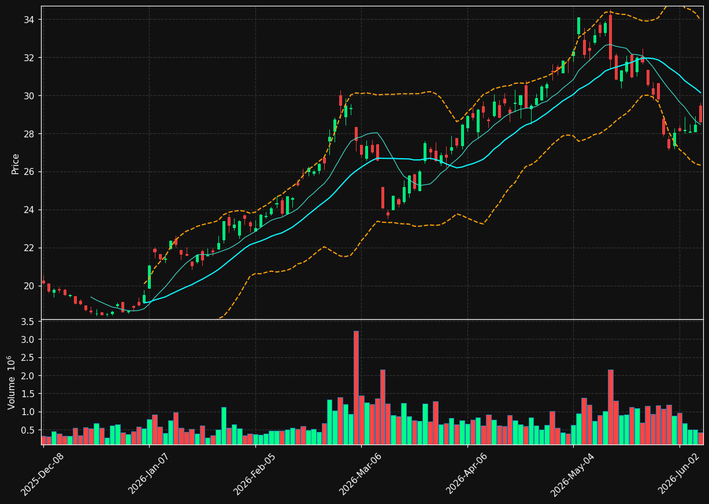Screen dimensions: 709x504
Task: Click the 1.0 volume tick label
Action: [x=28, y=412]
